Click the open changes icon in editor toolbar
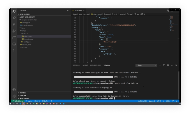Screen dimensions: 190x114 pos(168,11)
